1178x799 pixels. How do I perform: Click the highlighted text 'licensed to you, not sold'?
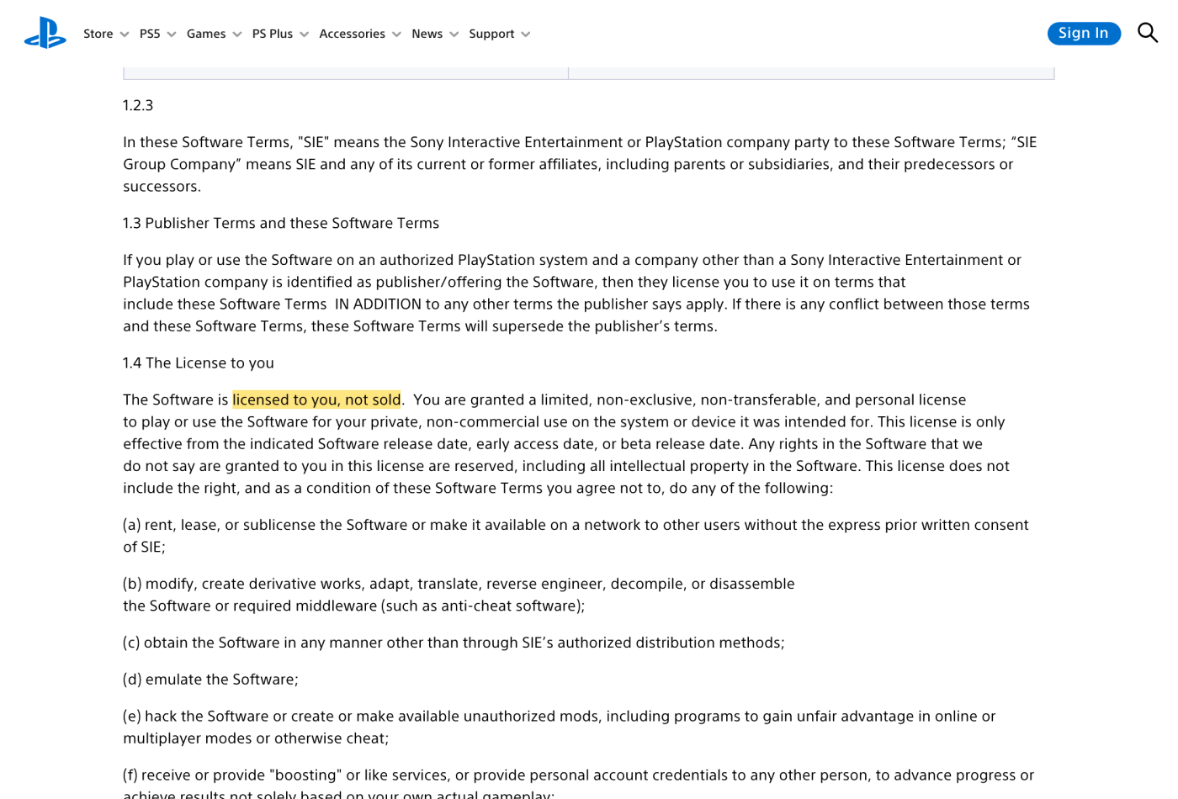[x=316, y=399]
